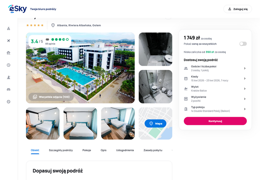The image size is (260, 180).
Task: Open the clock last-minute sidebar icon
Action: pos(9,65)
